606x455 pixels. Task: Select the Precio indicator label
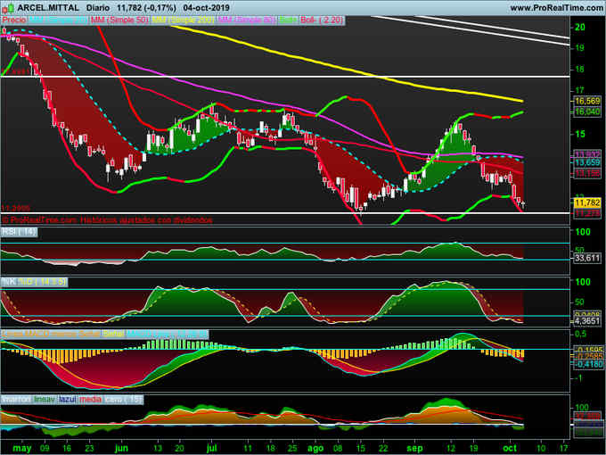[x=14, y=20]
